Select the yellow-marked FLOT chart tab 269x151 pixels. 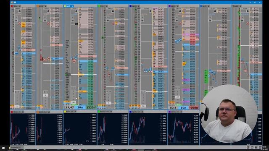tap(70, 112)
